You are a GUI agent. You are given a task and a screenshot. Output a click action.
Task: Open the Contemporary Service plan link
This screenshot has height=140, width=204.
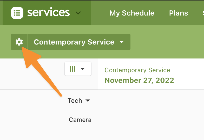(x=137, y=70)
